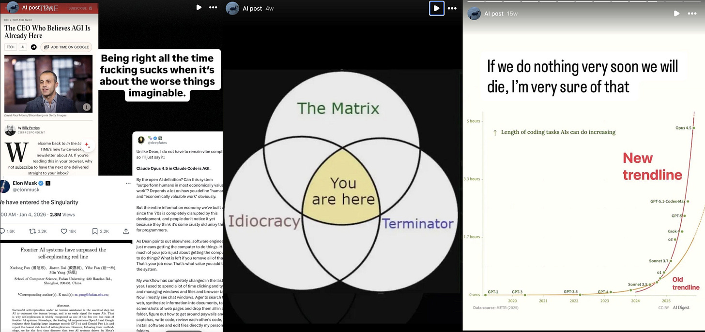
Task: Open the ellipsis menu on Elon Musk's tweet
Action: pos(128,183)
